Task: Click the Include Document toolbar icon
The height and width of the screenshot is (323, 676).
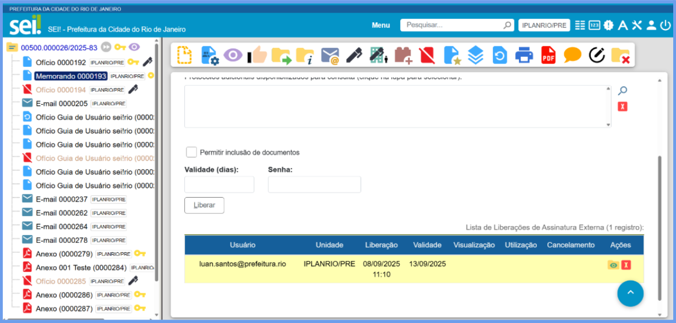Action: pyautogui.click(x=184, y=55)
